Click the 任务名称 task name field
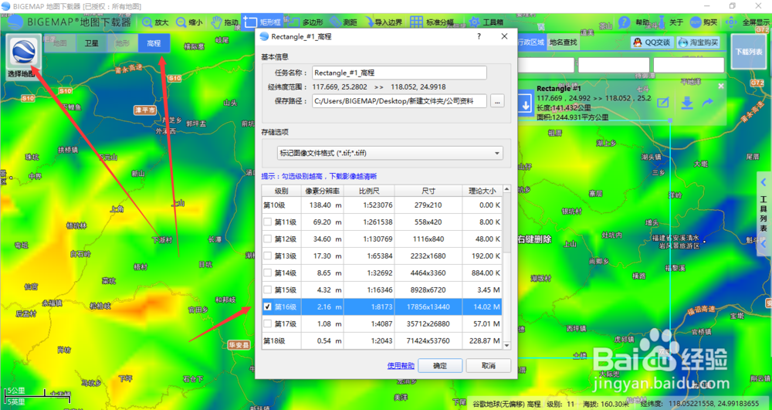 (x=399, y=73)
